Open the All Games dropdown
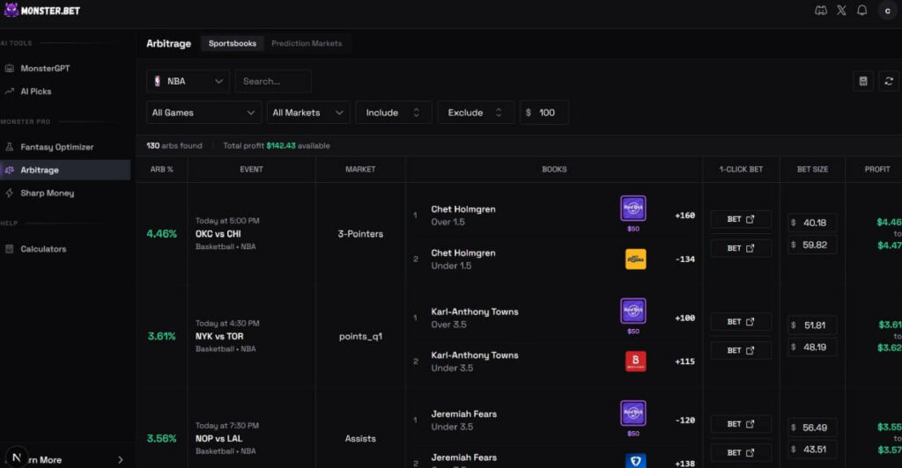 click(203, 113)
